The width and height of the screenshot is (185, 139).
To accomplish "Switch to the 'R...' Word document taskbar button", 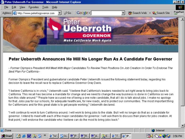I will point(85,136).
